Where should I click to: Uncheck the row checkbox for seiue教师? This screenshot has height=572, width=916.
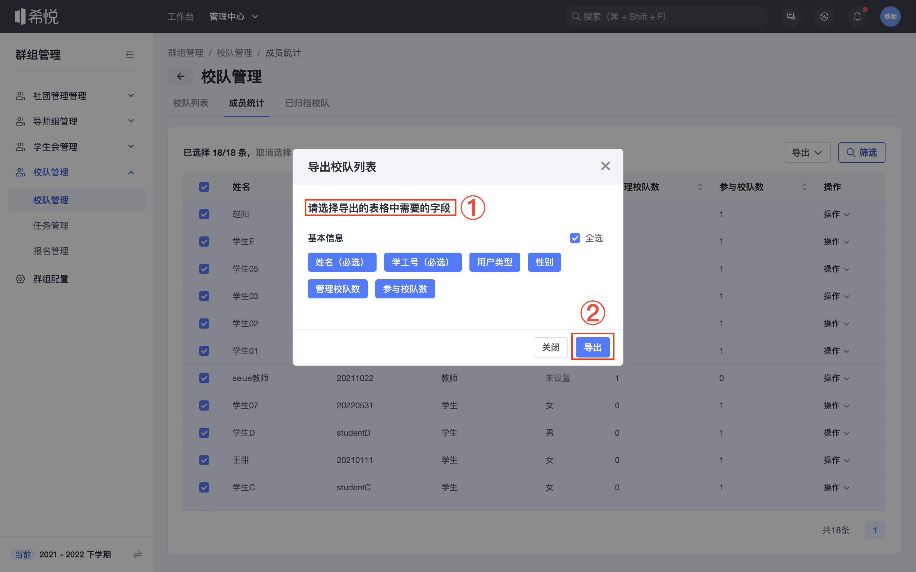point(204,378)
